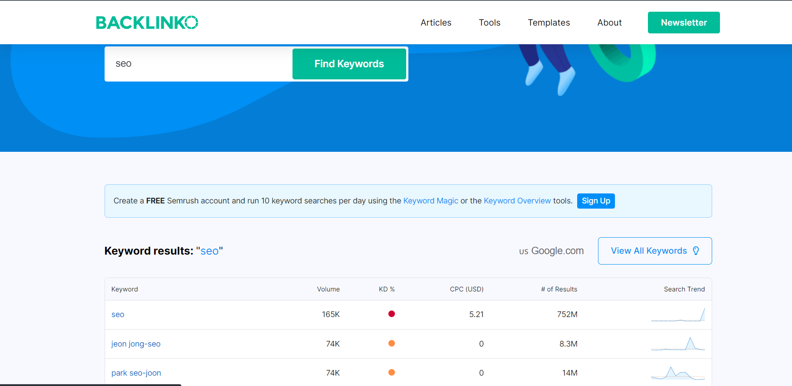This screenshot has height=386, width=792.
Task: Click the CPC (USD) column header
Action: pos(467,289)
